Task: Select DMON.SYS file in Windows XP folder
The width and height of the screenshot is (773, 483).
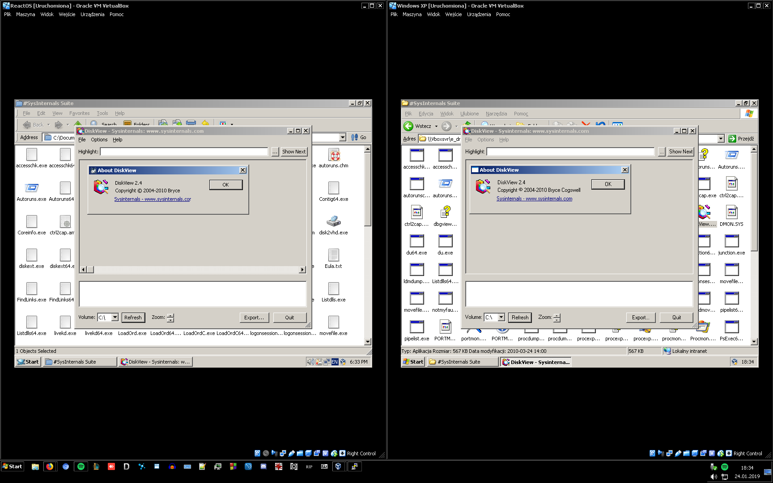Action: 731,212
